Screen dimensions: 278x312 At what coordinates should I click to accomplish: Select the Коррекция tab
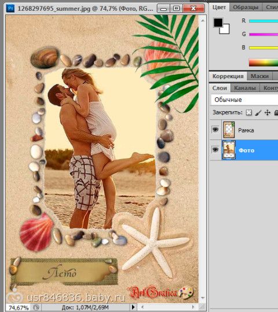click(x=228, y=76)
